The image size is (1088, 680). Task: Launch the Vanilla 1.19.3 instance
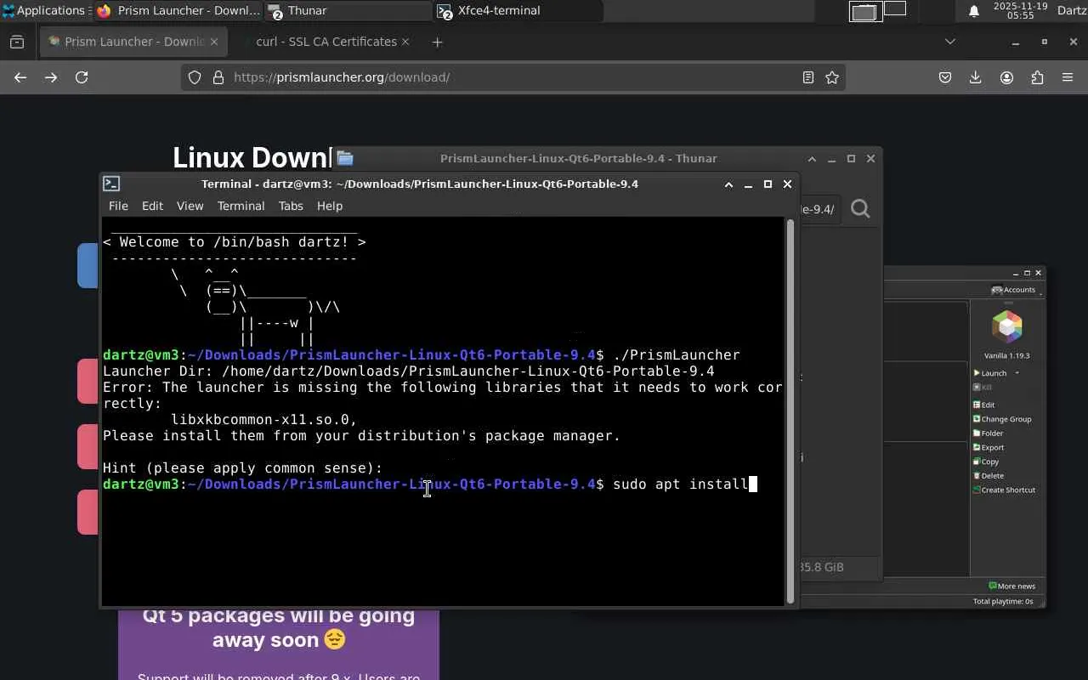coord(990,373)
